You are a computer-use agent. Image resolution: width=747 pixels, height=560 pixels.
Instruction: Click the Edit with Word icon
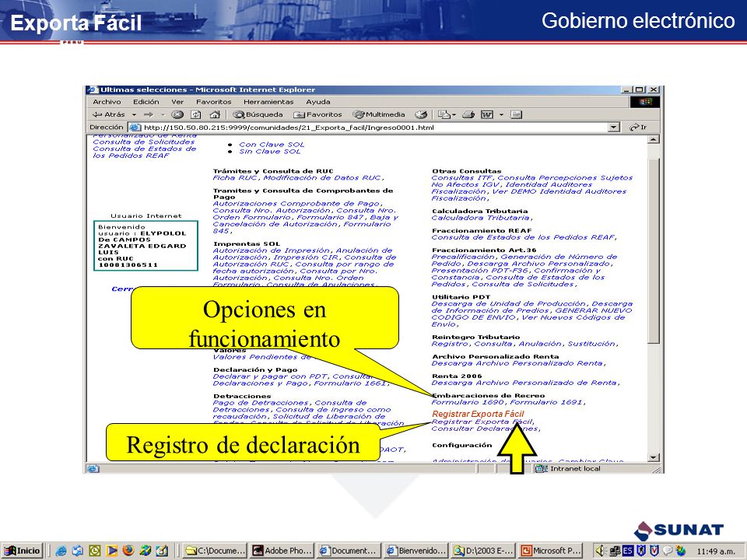pyautogui.click(x=487, y=115)
